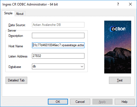Edit the Listen Address field
Screen dimensions: 137x107
[x=58, y=56]
